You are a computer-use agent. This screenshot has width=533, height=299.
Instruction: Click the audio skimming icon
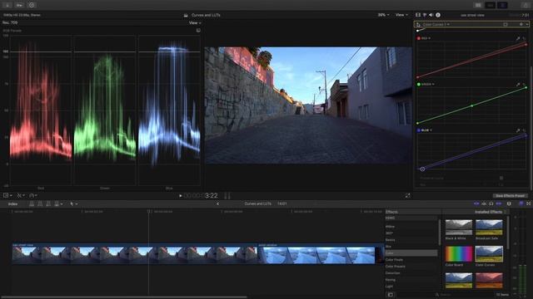tap(484, 203)
